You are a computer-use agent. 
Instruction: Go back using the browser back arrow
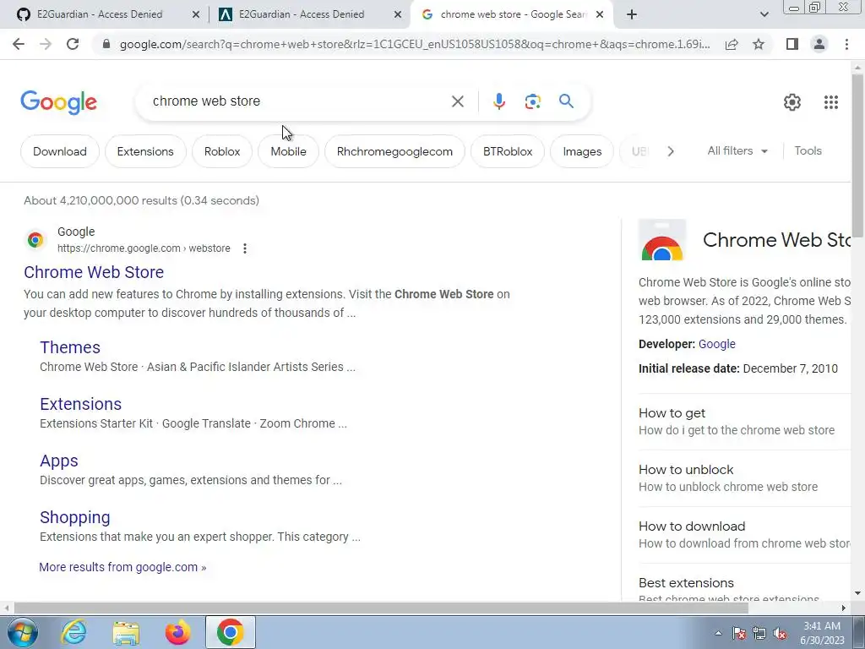19,44
